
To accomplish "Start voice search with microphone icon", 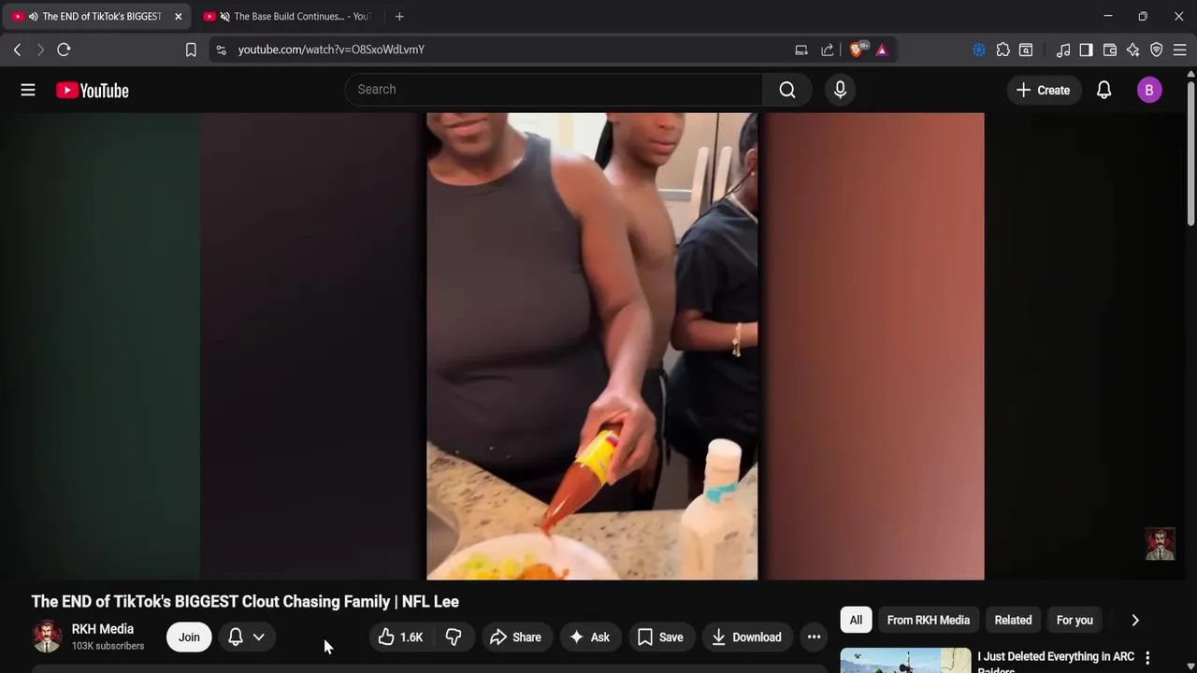I will coord(840,90).
